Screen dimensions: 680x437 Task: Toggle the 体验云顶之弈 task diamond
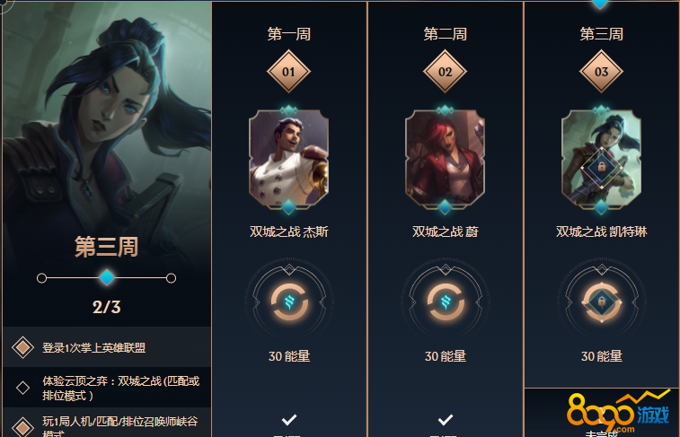(22, 388)
